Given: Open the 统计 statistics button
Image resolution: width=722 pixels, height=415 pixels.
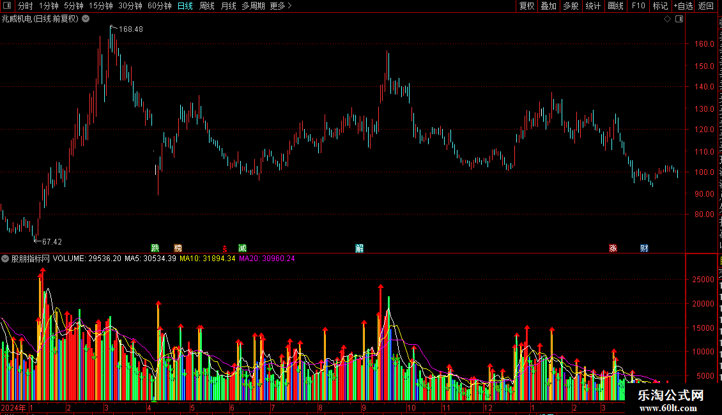Looking at the screenshot, I should point(593,6).
